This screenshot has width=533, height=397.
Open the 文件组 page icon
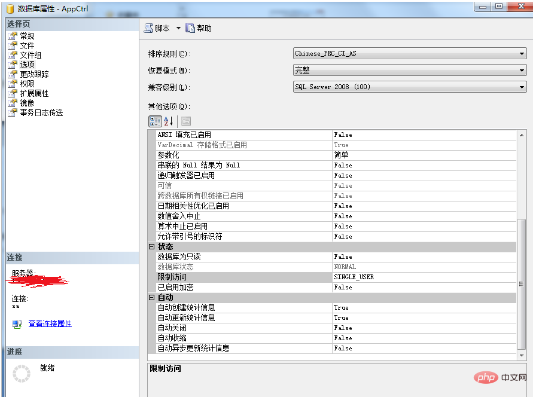pos(12,54)
